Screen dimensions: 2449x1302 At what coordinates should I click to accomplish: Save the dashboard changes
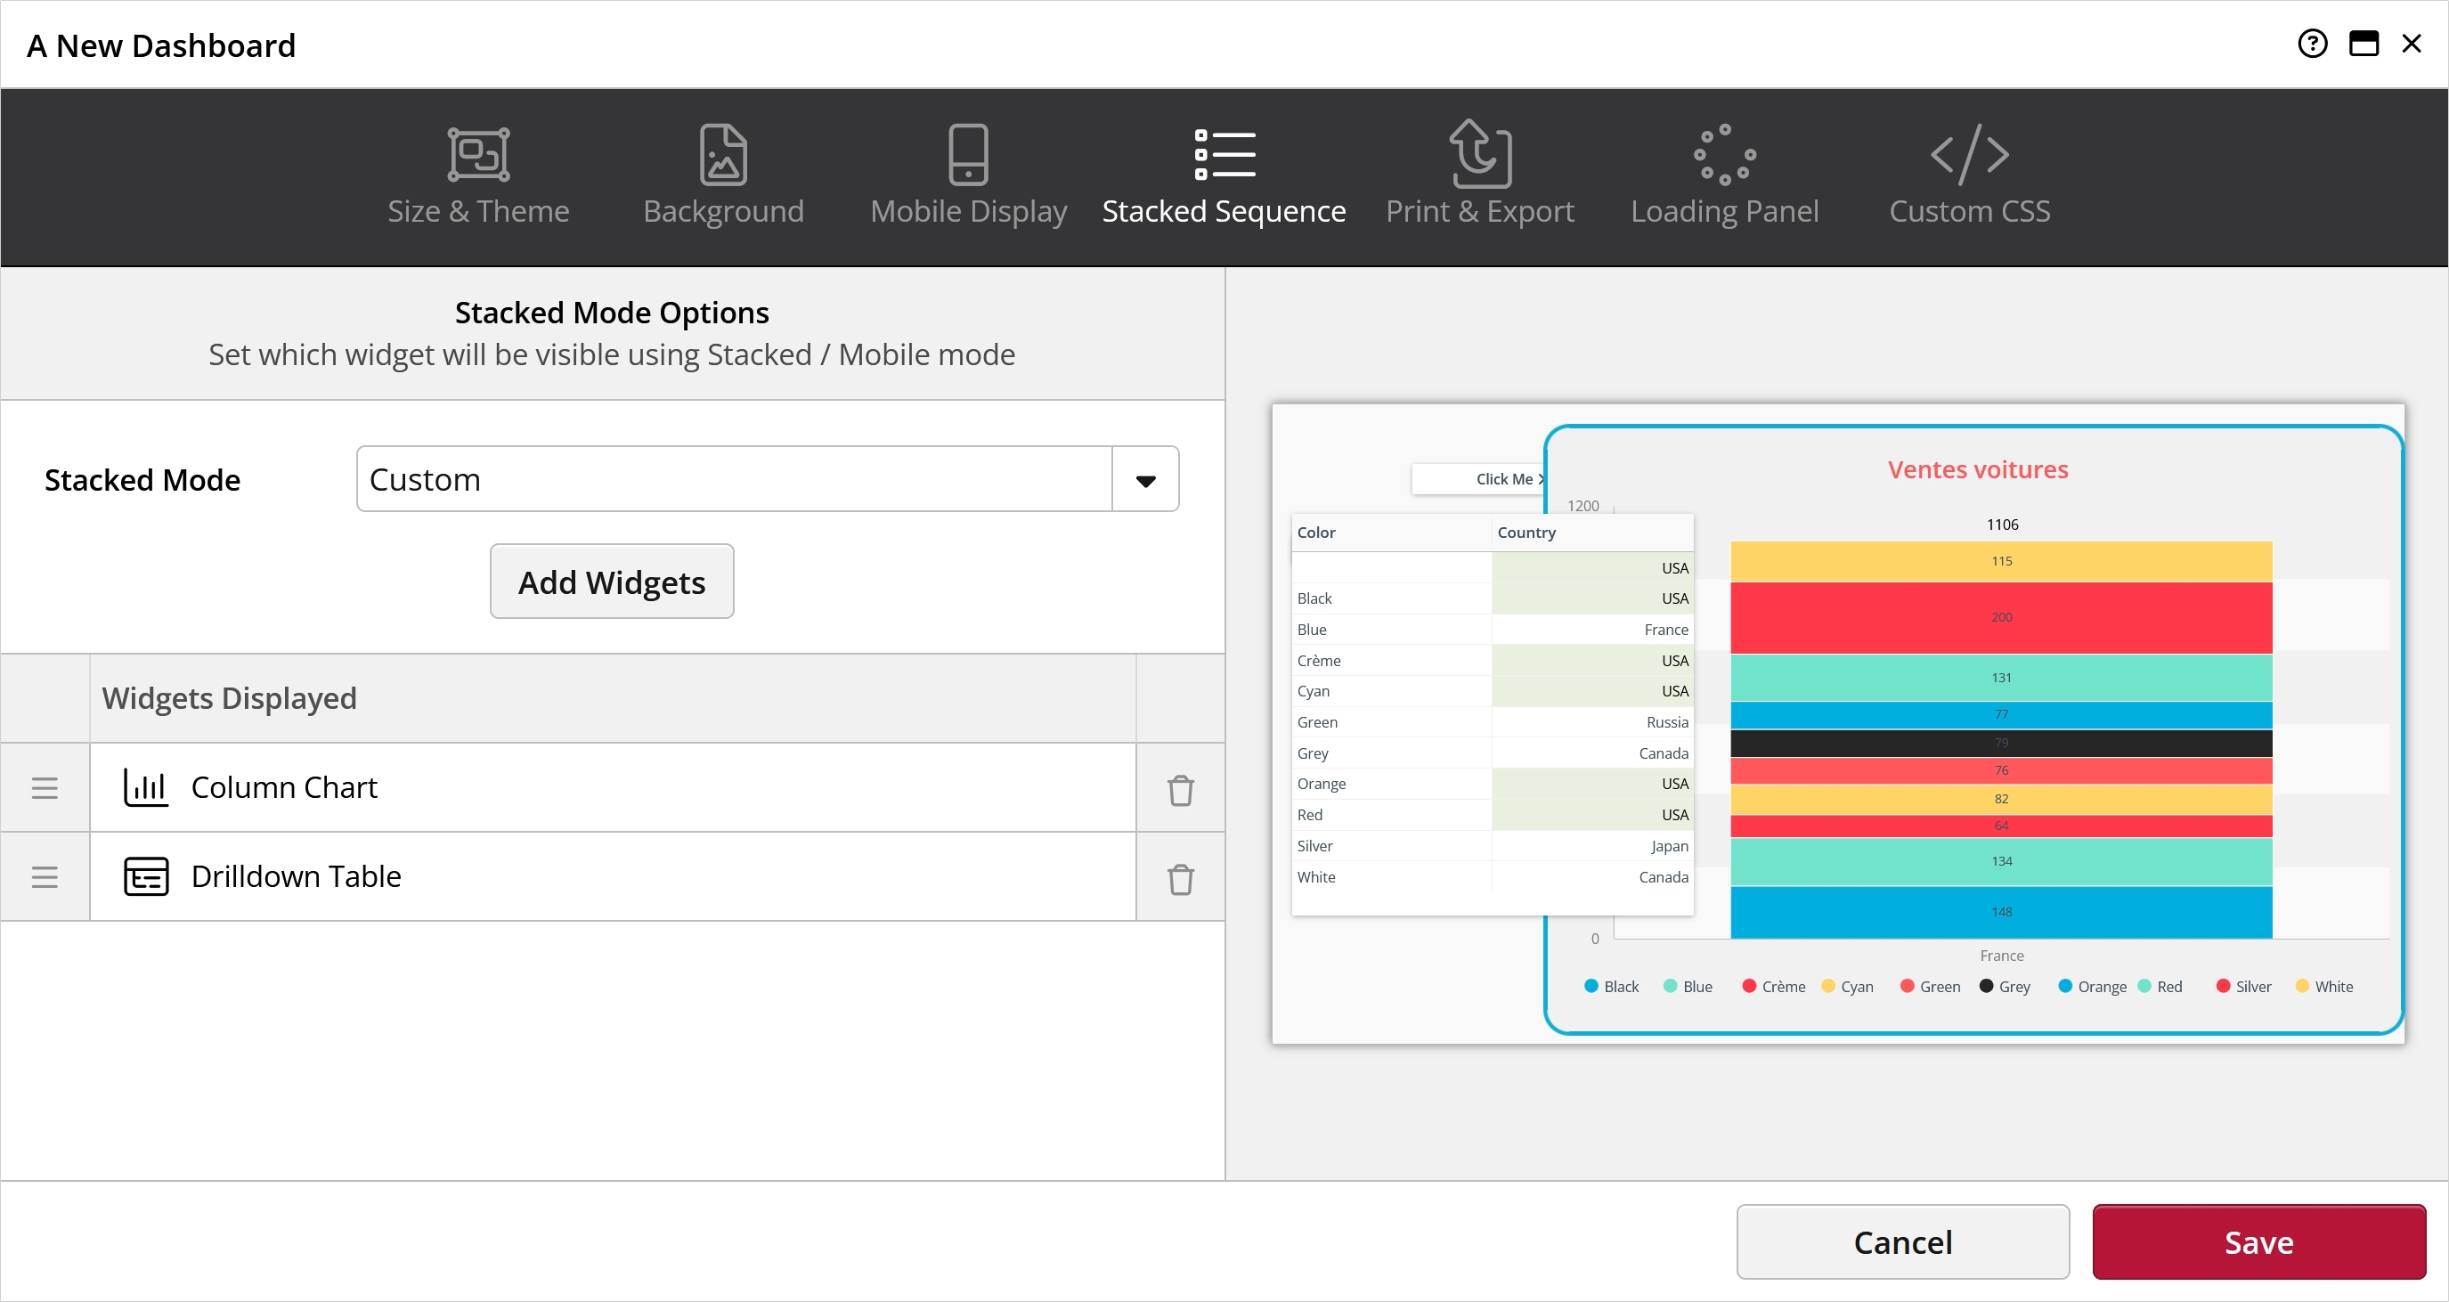coord(2258,1241)
